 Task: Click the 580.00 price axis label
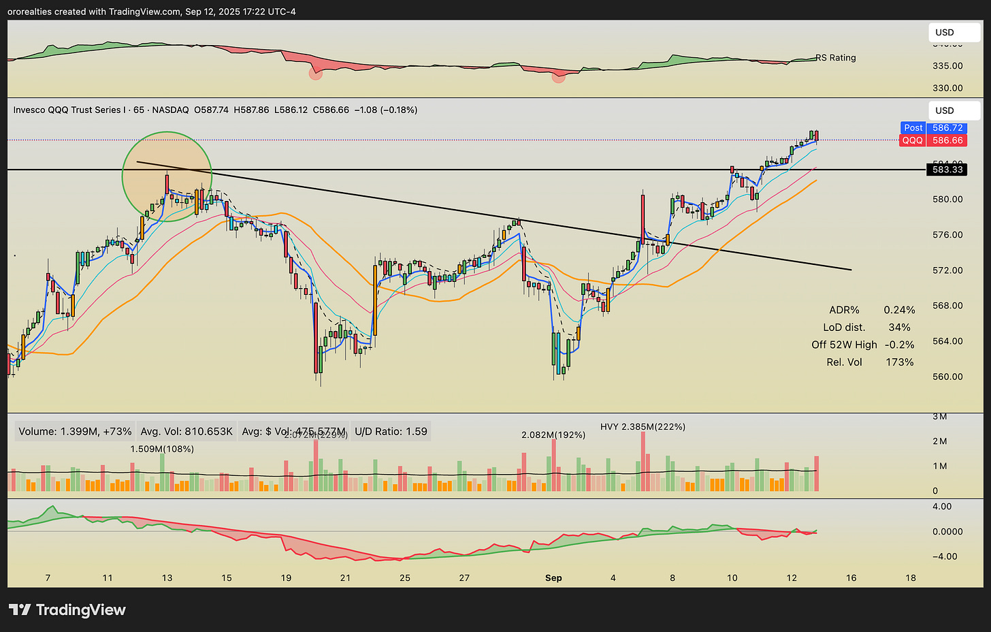coord(947,200)
